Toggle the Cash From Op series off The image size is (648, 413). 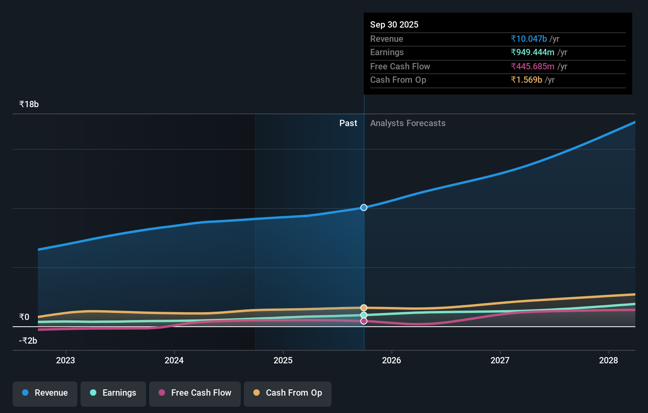[x=288, y=393]
